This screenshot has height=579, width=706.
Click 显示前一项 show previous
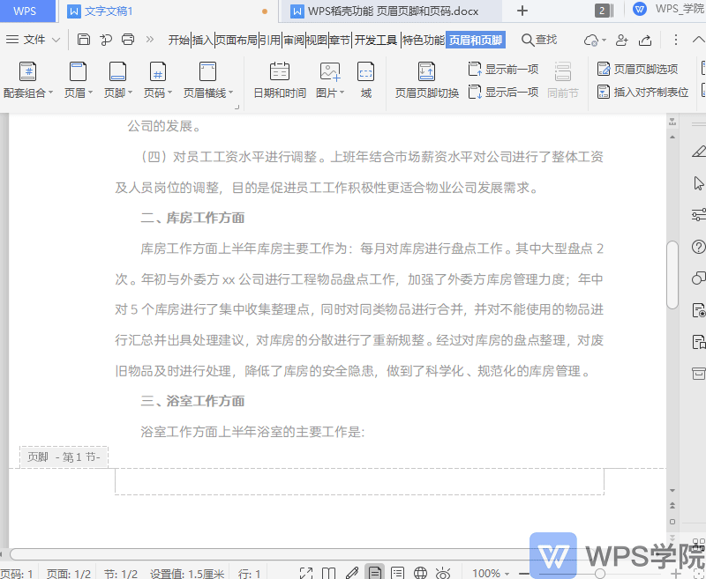(503, 70)
